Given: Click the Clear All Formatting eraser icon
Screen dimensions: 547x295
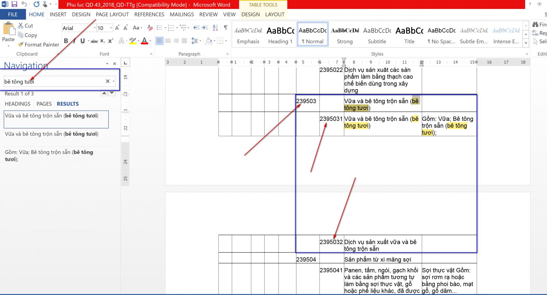Looking at the screenshot, I should 150,28.
